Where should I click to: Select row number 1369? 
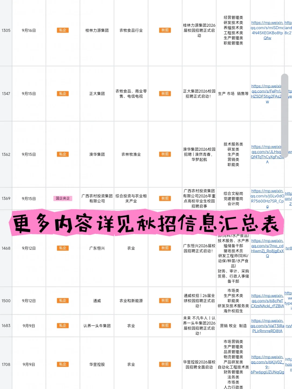point(6,199)
